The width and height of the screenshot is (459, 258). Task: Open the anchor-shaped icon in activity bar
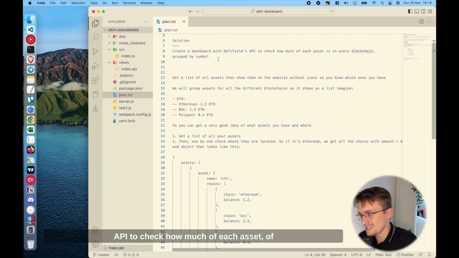(95, 108)
